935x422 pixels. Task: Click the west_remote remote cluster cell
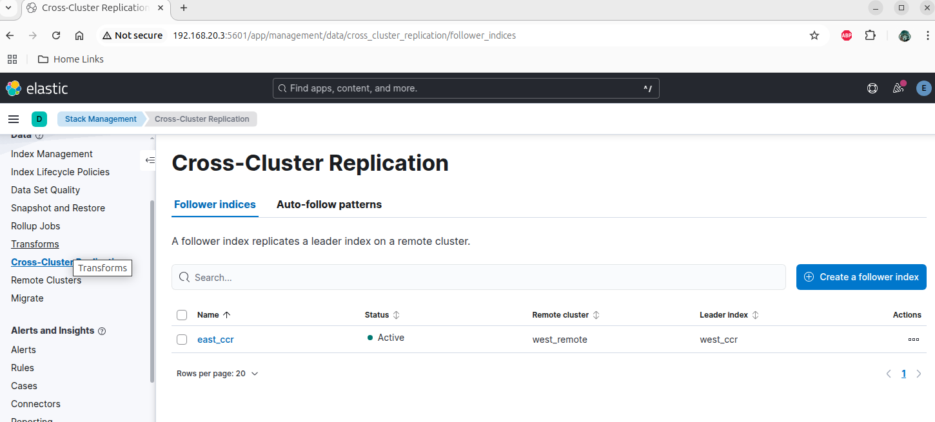tap(560, 340)
